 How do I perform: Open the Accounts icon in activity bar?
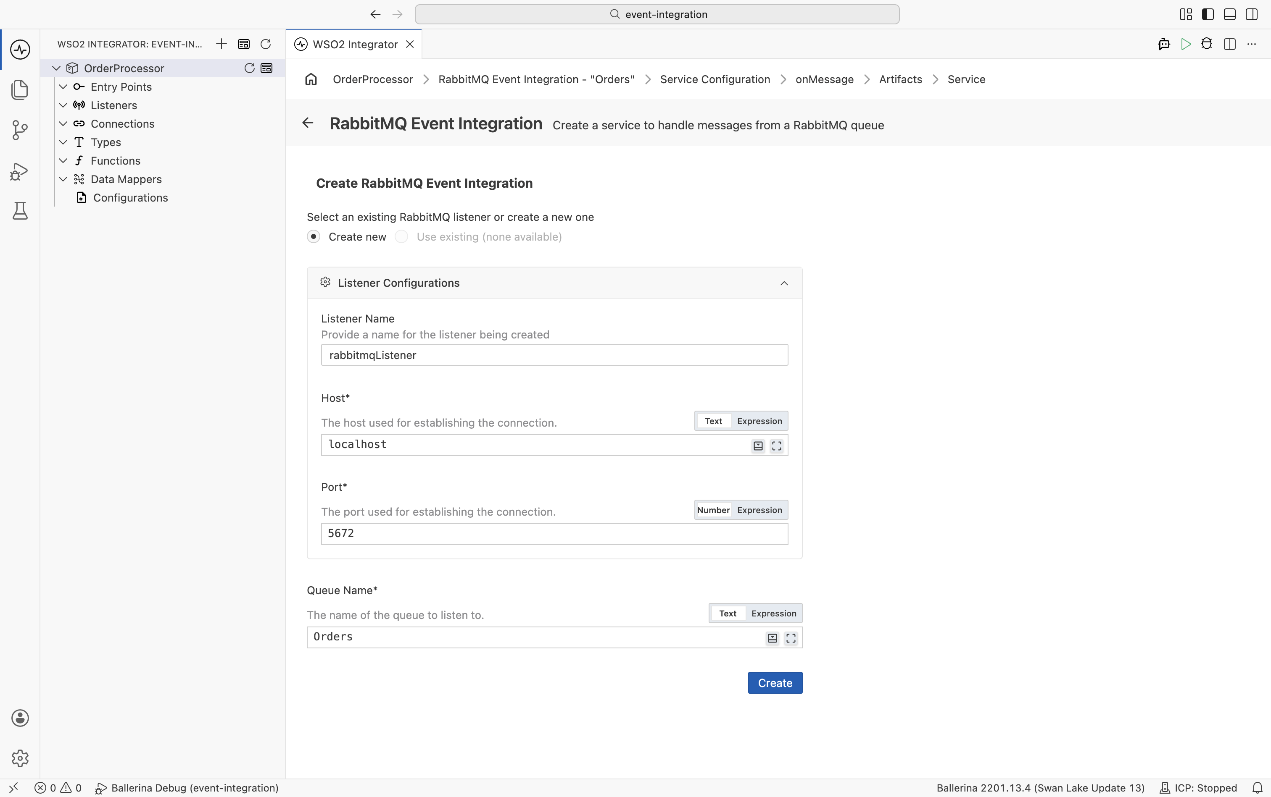pyautogui.click(x=20, y=718)
